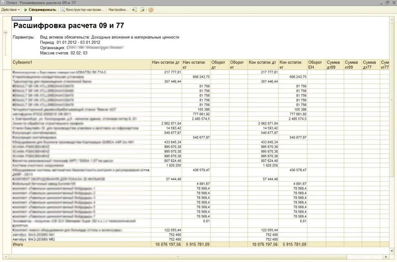Click the Оборот ЕН column header
Image resolution: width=397 pixels, height=262 pixels.
click(x=317, y=64)
